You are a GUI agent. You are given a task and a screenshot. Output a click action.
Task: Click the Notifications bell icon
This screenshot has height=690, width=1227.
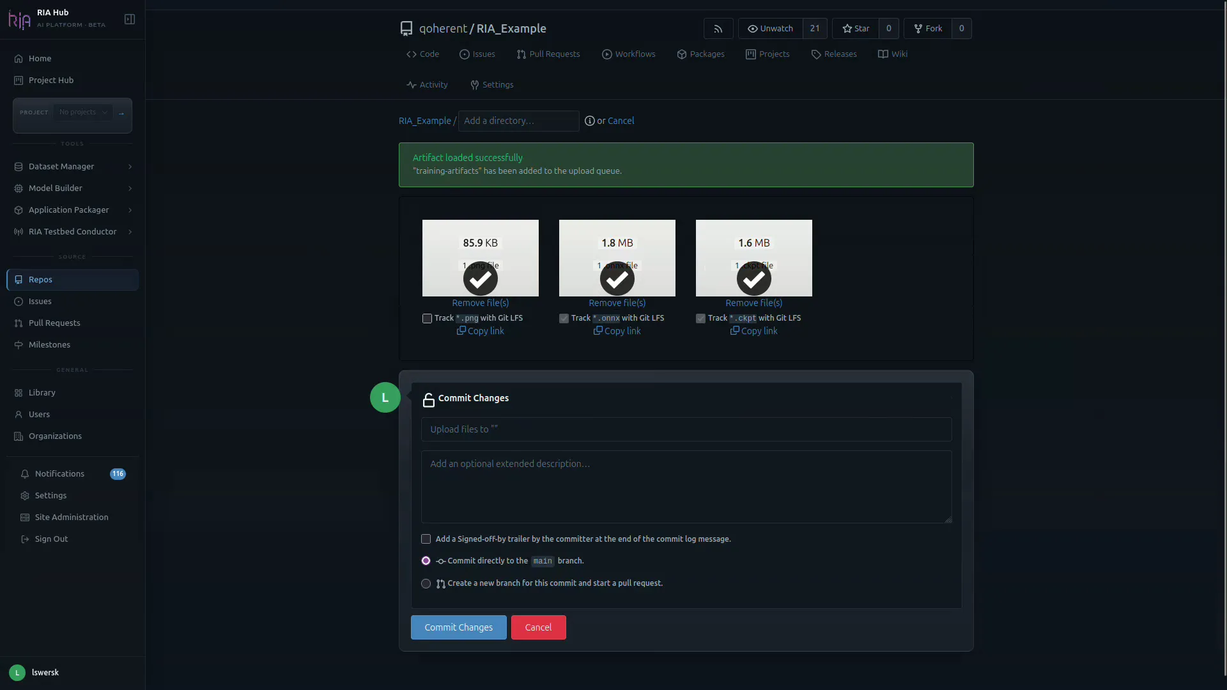point(25,474)
